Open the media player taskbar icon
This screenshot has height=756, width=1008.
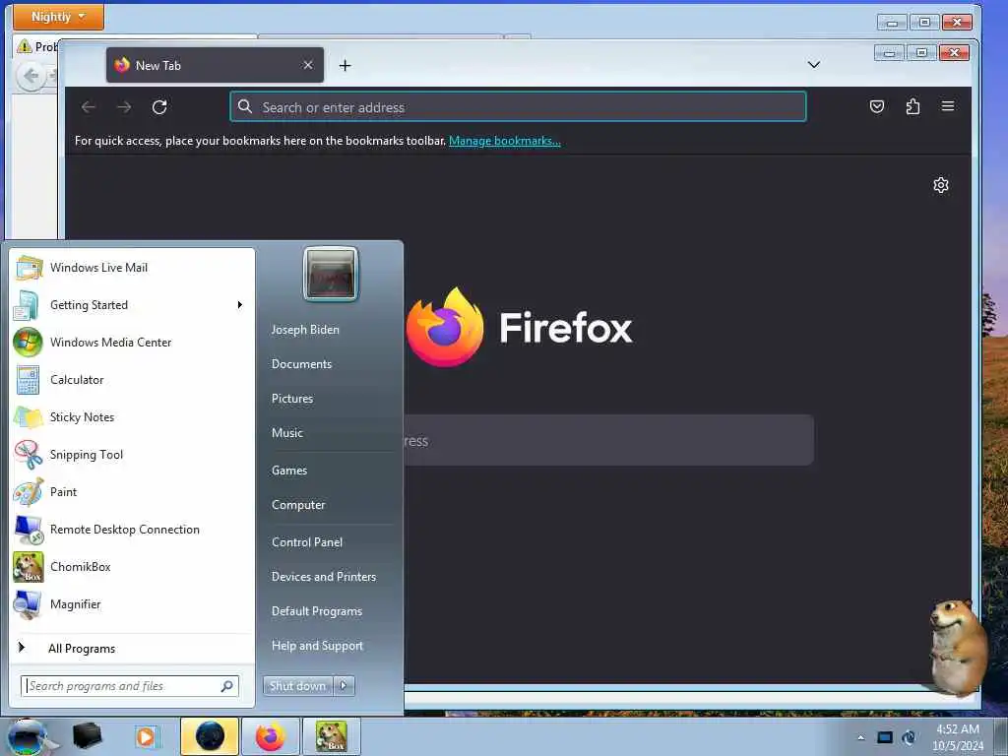(146, 736)
